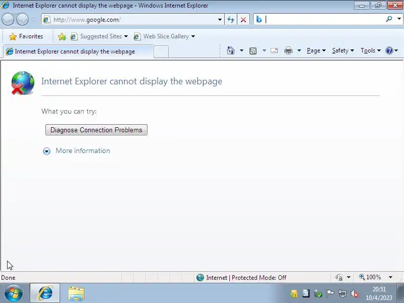Click the Show Desktop strip at taskbar end
404x303 pixels.
tap(400, 293)
